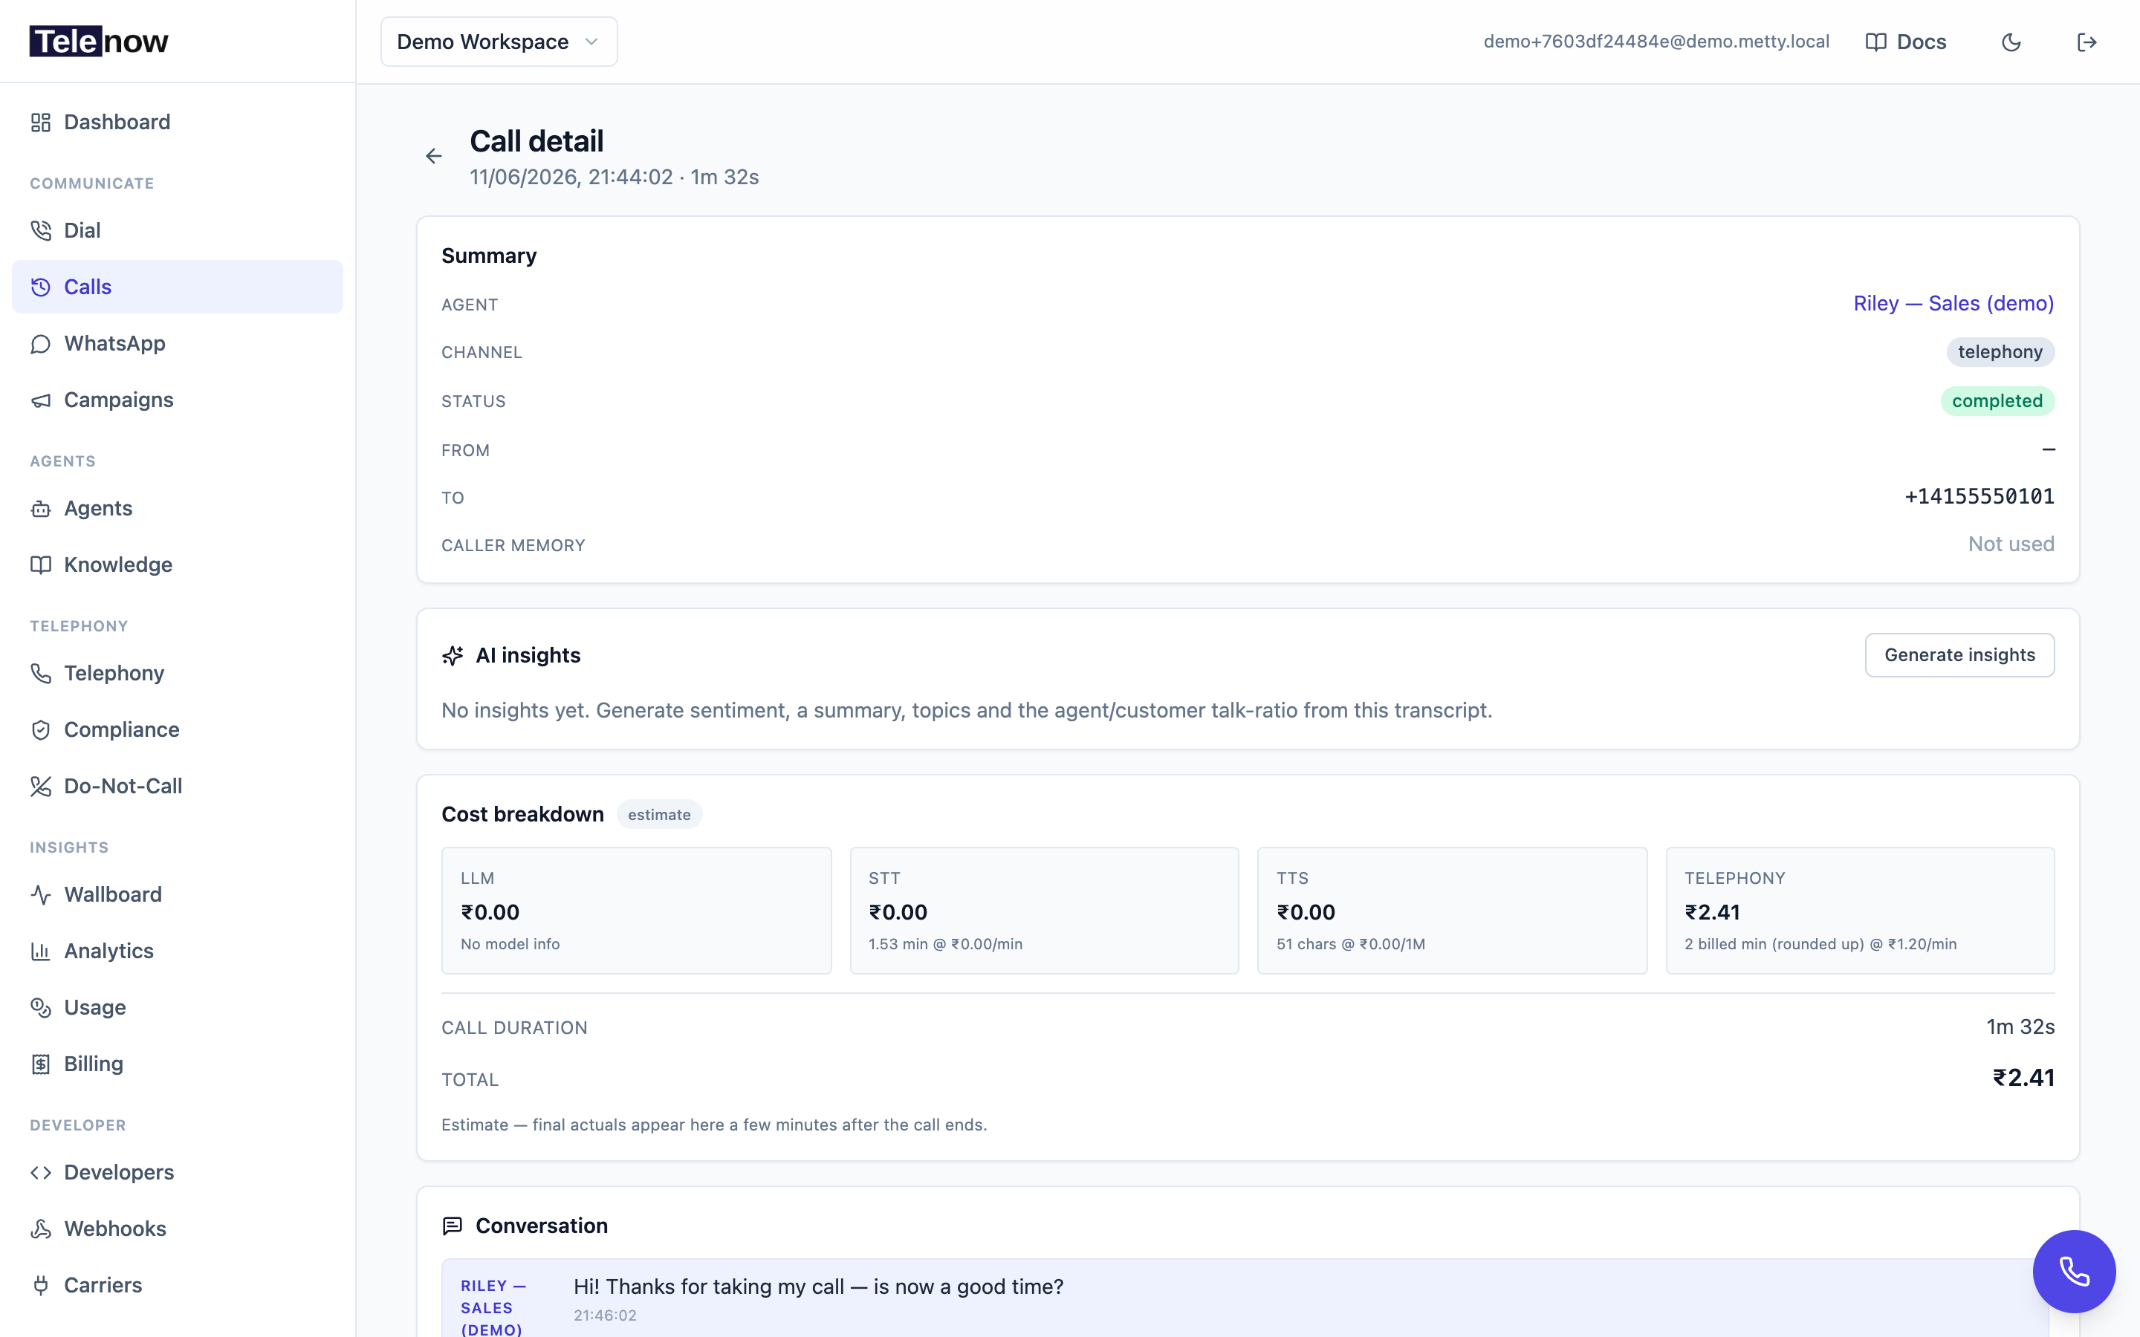Viewport: 2140px width, 1337px height.
Task: Select the Usage coins icon
Action: (41, 1008)
